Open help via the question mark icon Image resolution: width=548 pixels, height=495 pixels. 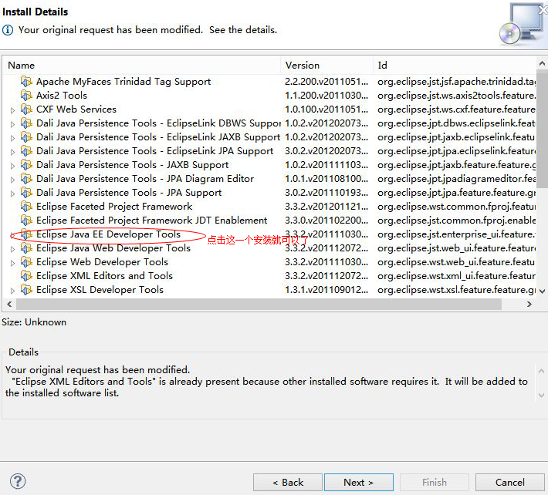tap(18, 481)
